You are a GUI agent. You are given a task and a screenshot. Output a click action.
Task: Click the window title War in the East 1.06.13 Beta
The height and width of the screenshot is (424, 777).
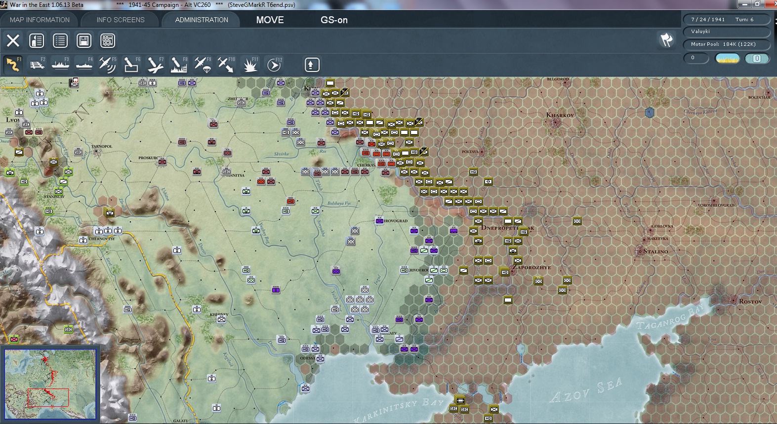(x=46, y=5)
